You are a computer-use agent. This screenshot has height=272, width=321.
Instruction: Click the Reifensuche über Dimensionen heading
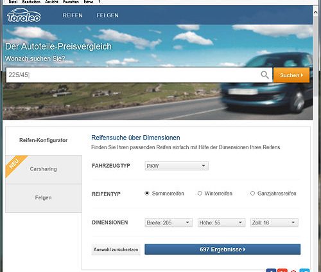pos(135,138)
